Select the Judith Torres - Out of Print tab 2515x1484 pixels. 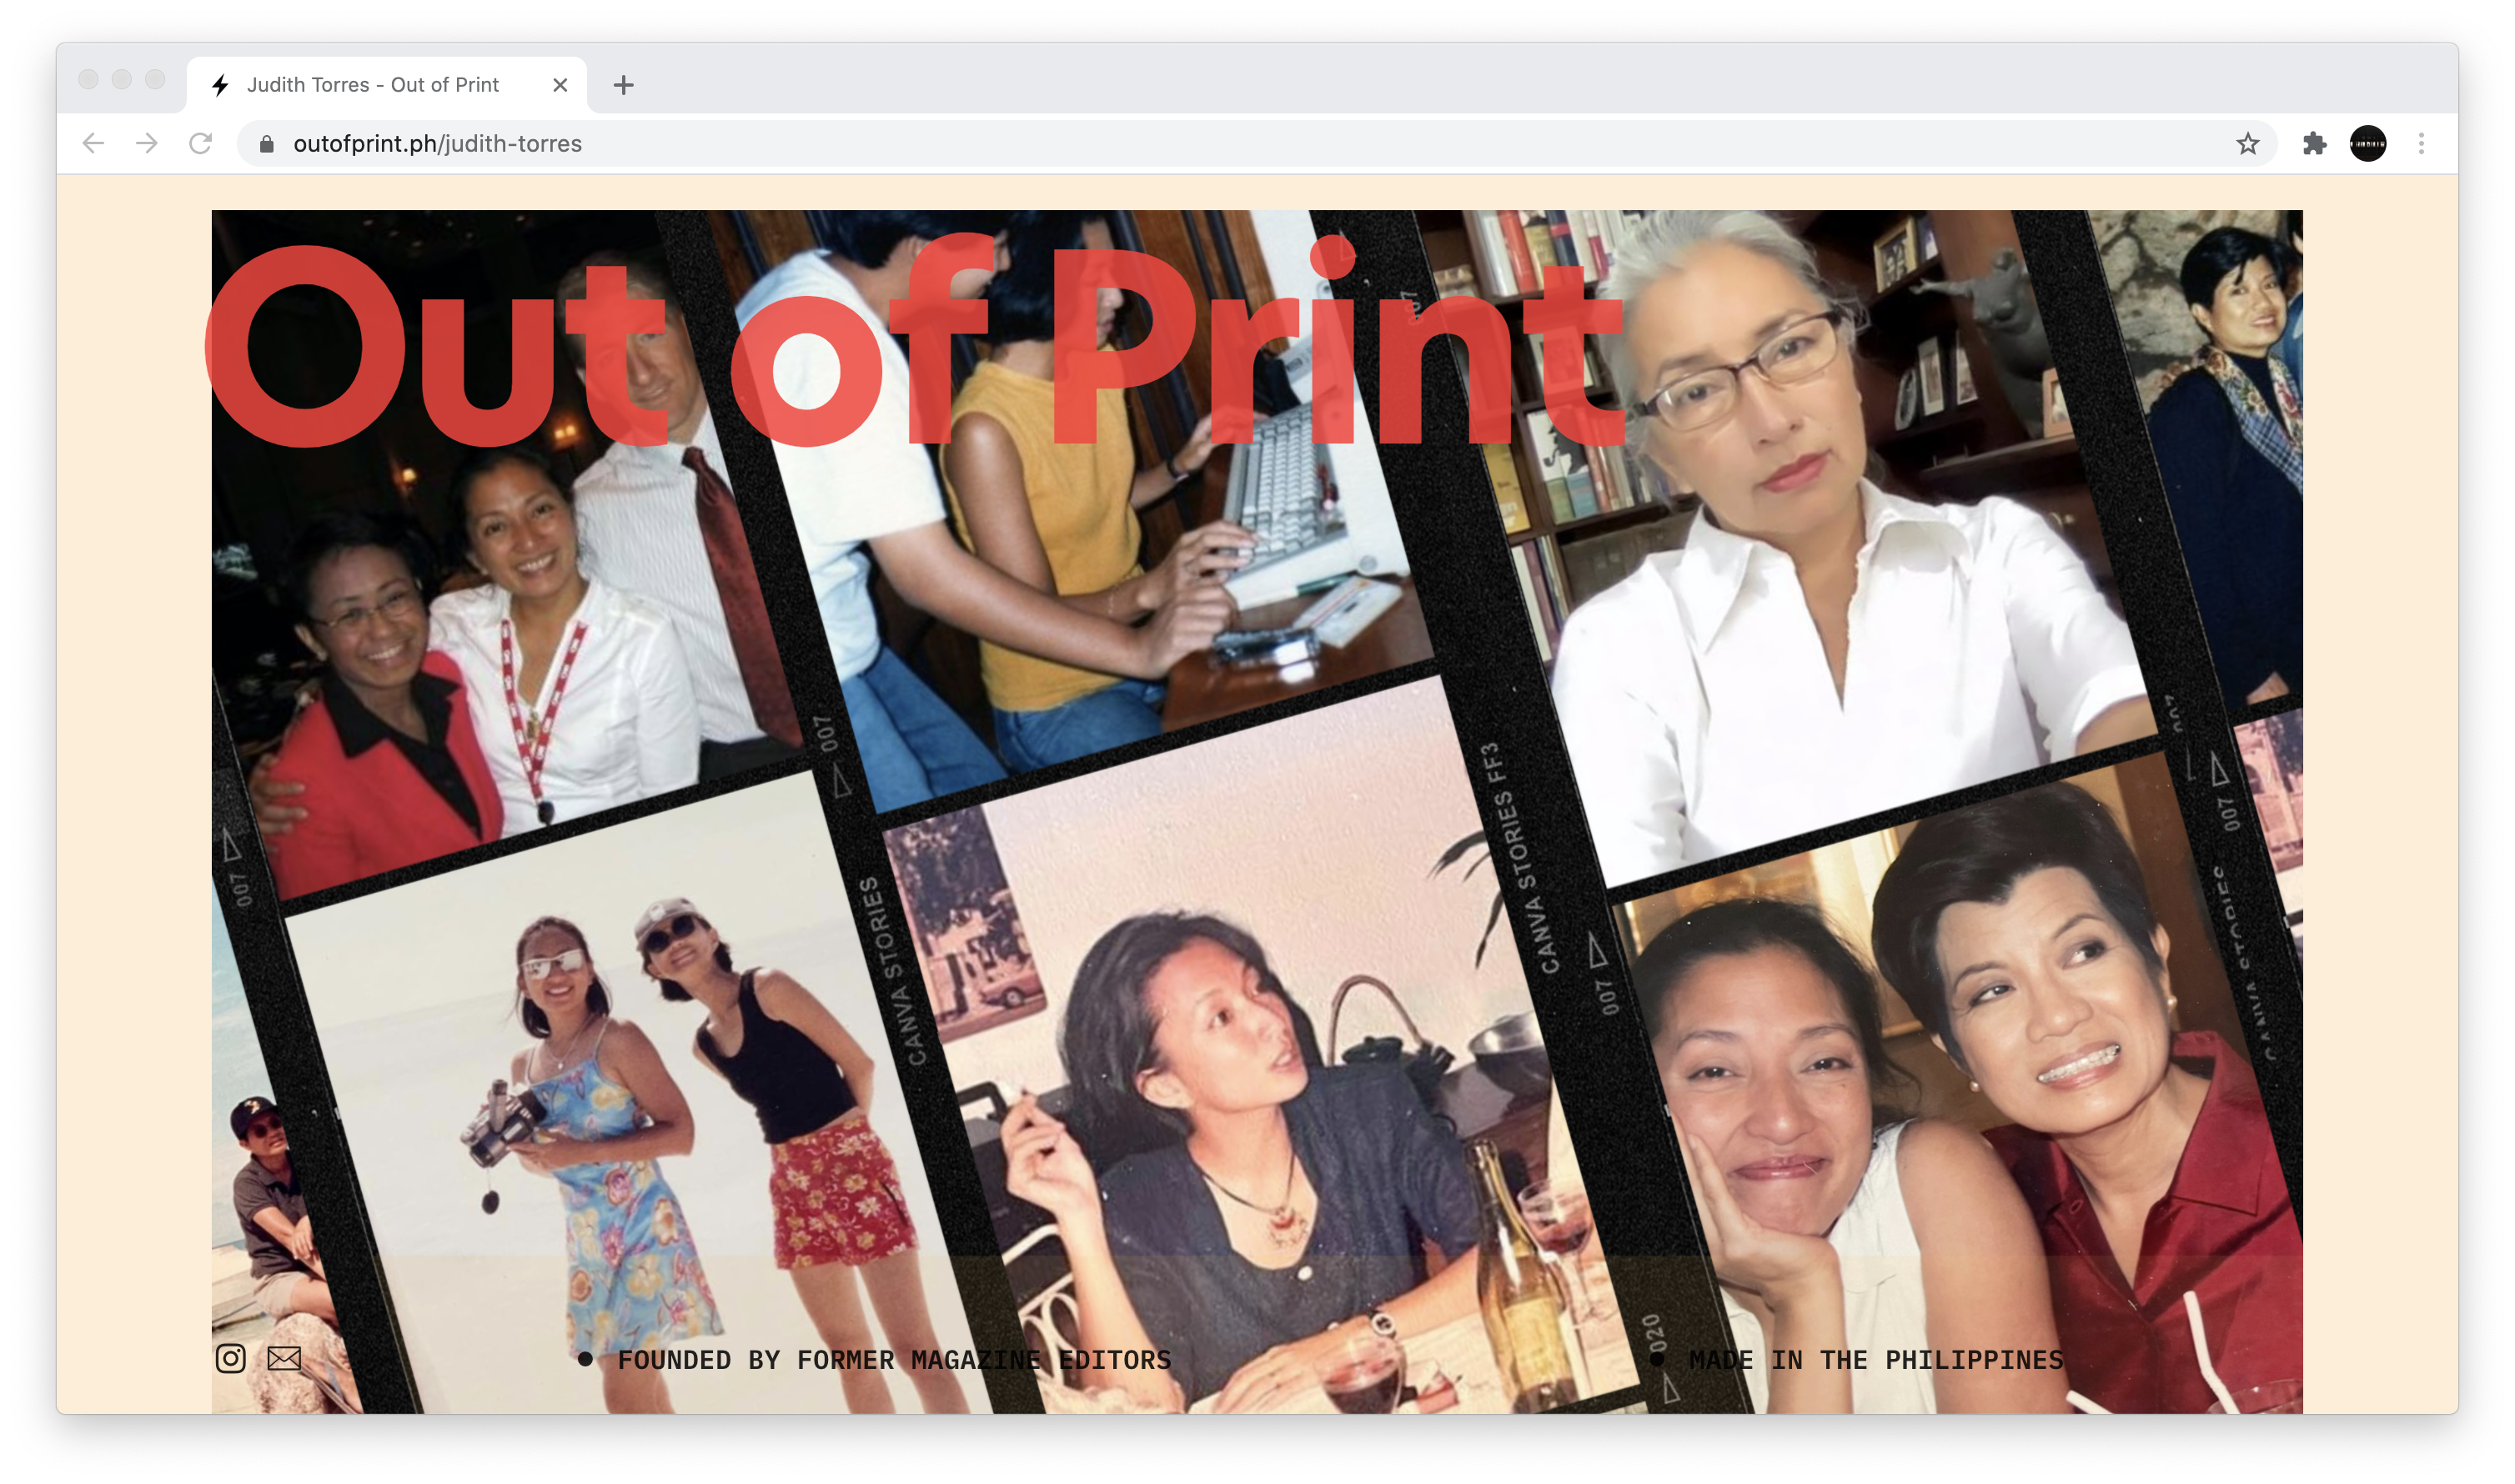coord(372,86)
